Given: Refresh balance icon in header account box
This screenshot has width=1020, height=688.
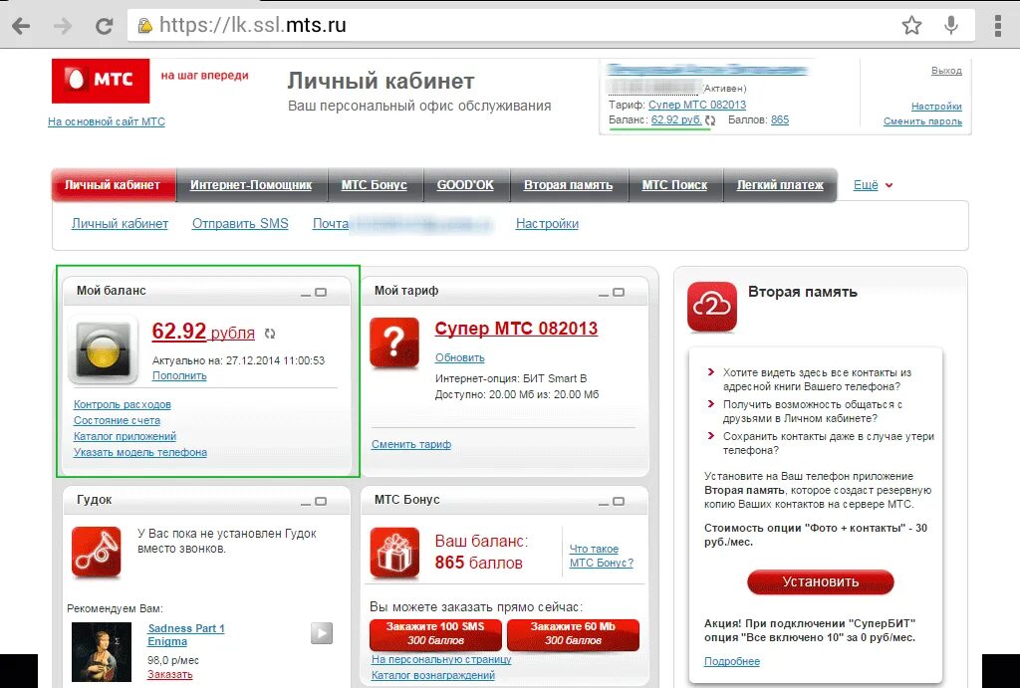Looking at the screenshot, I should [709, 120].
